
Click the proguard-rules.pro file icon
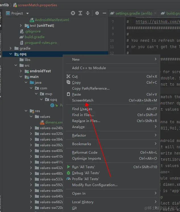[22, 43]
